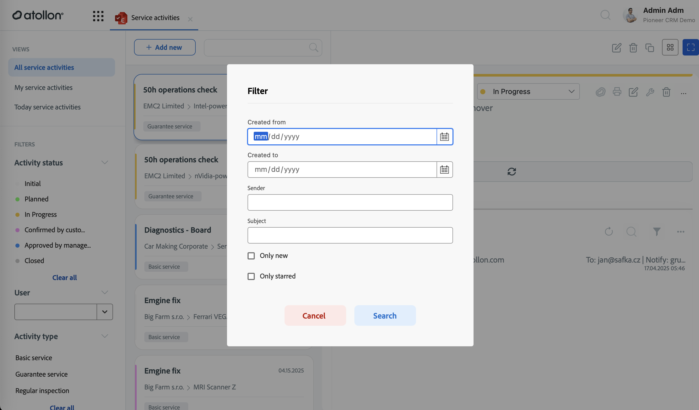
Task: Click the Admin Adm profile avatar
Action: tap(630, 15)
